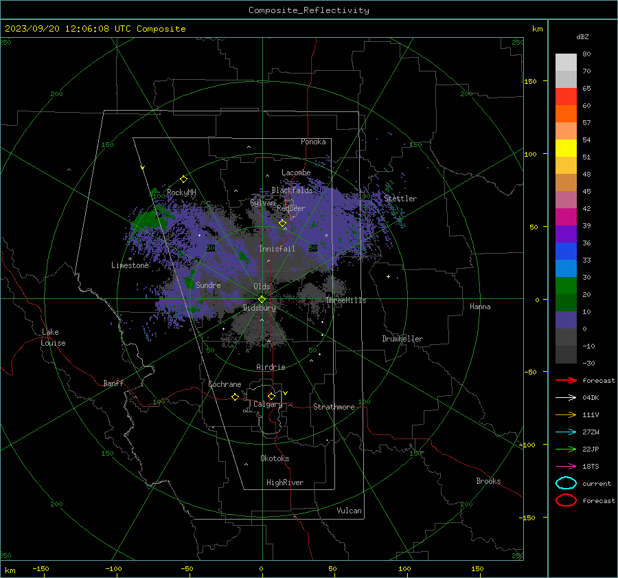
Task: Click the Airdrie city label
Action: pos(271,367)
